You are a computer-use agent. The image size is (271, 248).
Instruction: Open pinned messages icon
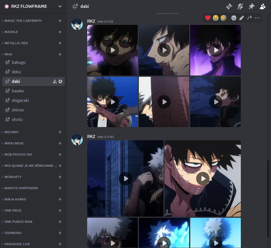(251, 7)
